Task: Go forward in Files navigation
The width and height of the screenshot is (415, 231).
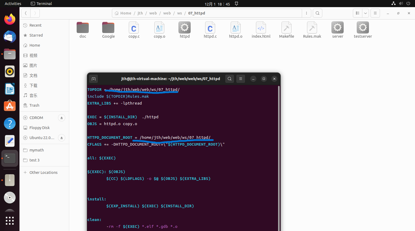Action: pyautogui.click(x=35, y=13)
